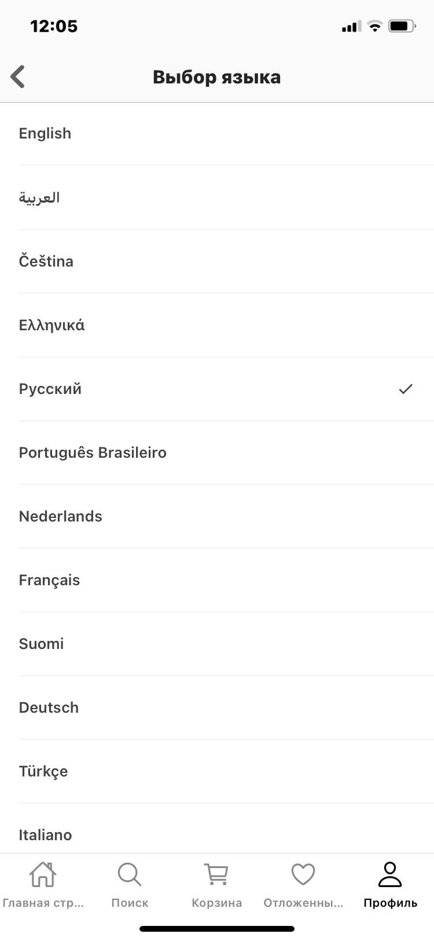This screenshot has width=434, height=941.
Task: Open the shopping cart icon
Action: tap(216, 874)
